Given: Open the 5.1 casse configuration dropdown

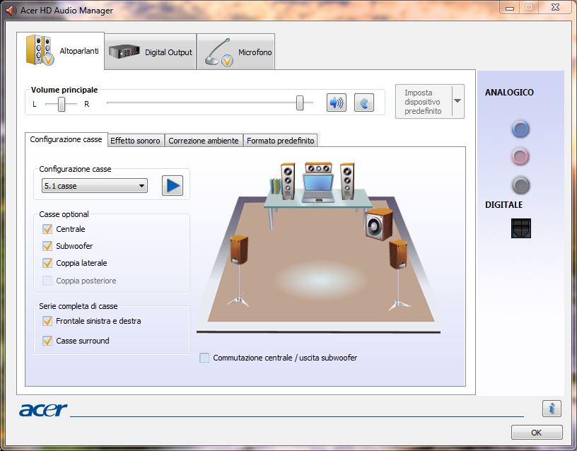Looking at the screenshot, I should tap(95, 186).
